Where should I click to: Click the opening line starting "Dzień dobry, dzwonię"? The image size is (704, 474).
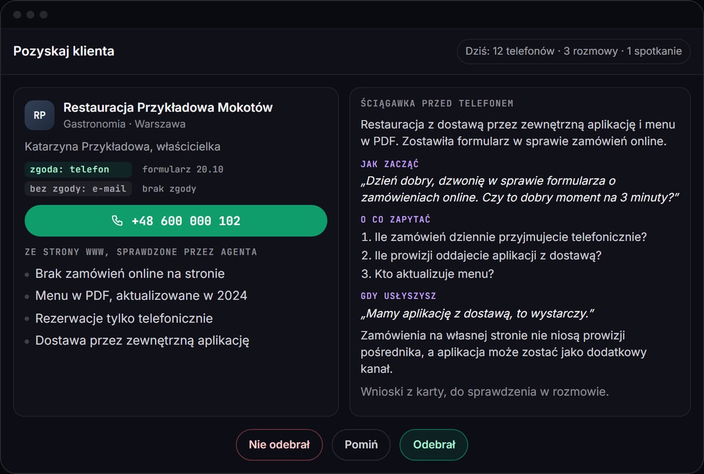tap(520, 189)
